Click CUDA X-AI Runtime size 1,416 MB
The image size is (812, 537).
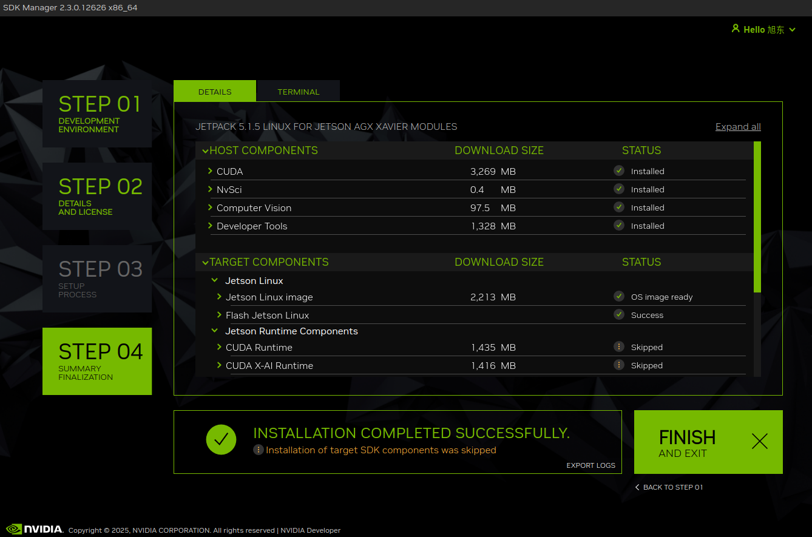click(493, 365)
